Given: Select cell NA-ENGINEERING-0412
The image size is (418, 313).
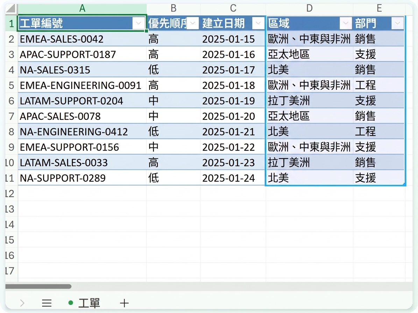Looking at the screenshot, I should coord(82,131).
